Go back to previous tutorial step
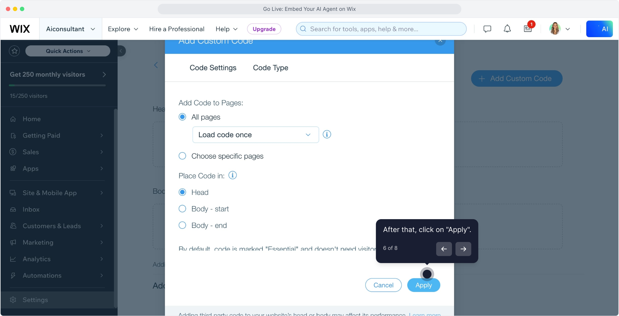 pyautogui.click(x=444, y=249)
